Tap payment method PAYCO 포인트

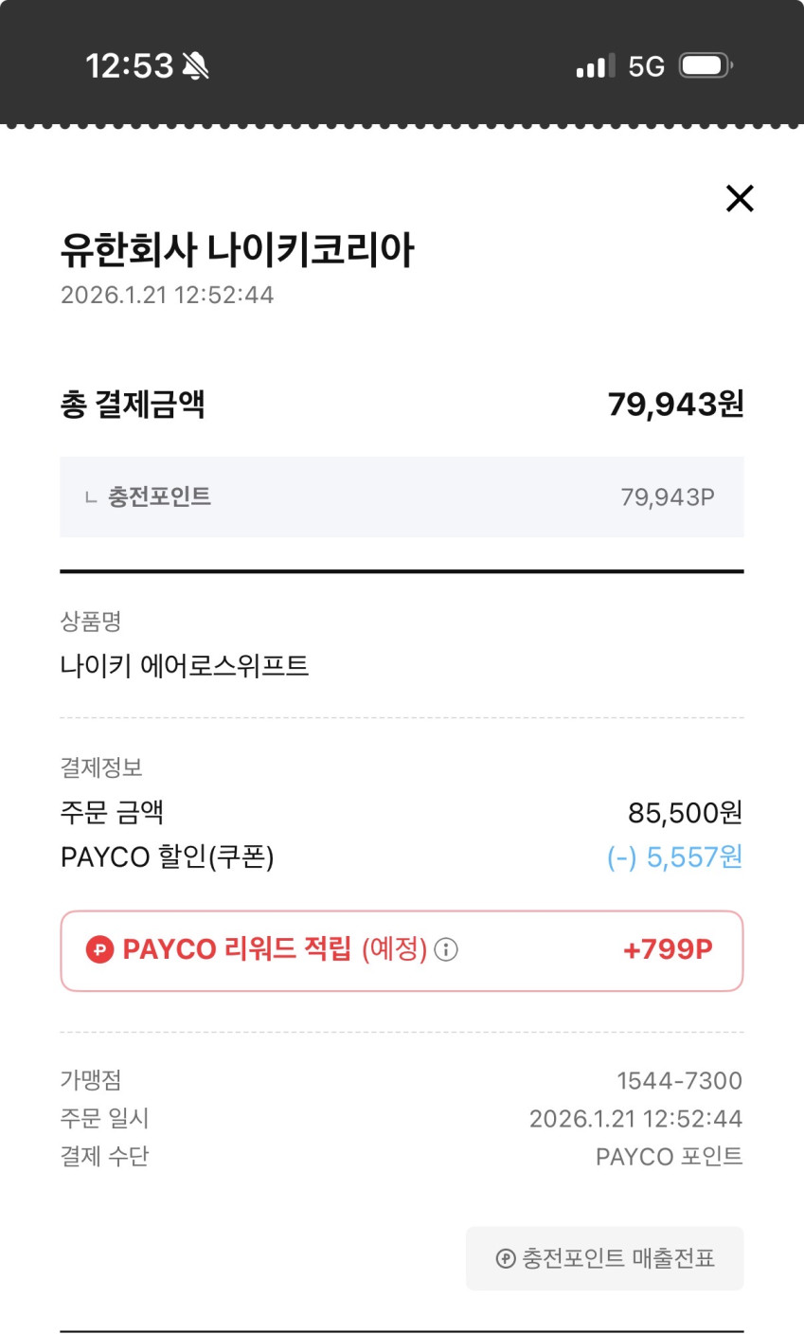669,1157
